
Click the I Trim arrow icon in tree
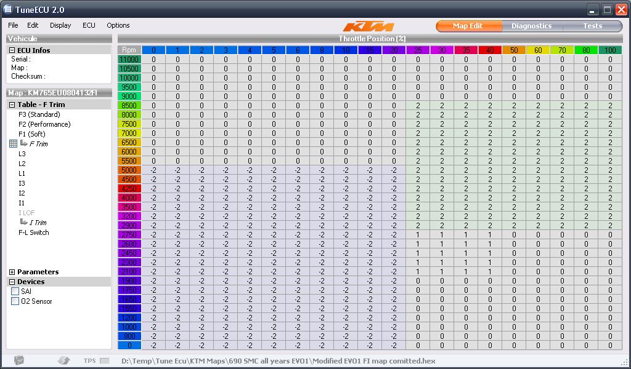click(24, 221)
